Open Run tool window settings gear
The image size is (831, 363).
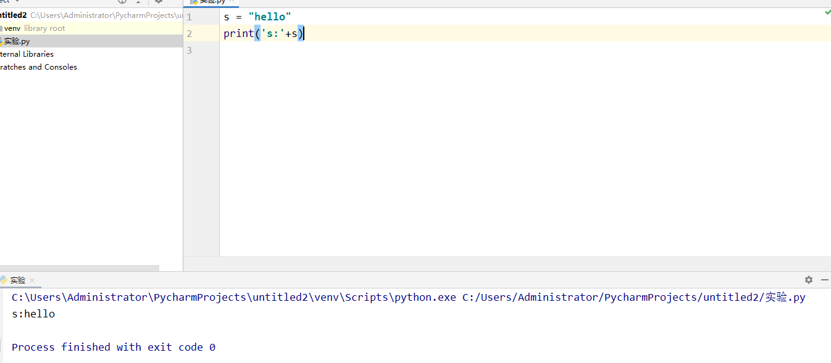click(809, 280)
